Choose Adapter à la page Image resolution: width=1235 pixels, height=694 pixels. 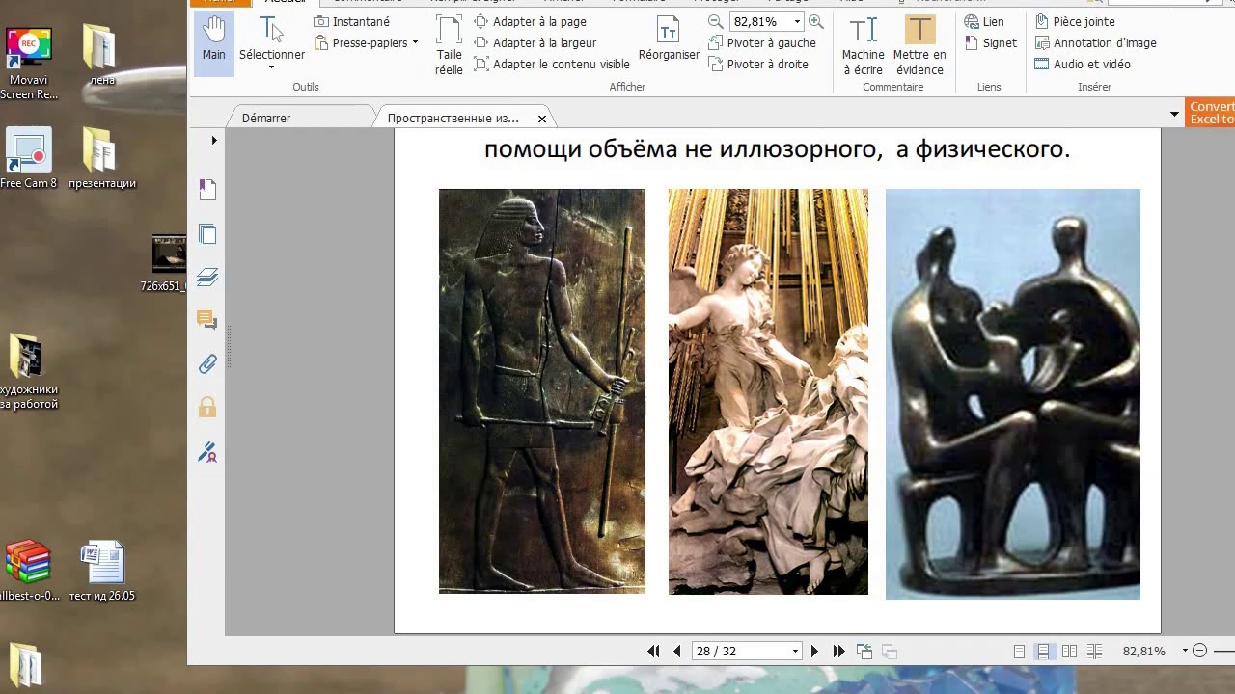(530, 21)
